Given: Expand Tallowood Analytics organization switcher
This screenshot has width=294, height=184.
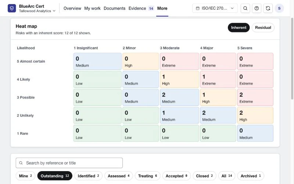Looking at the screenshot, I should click(37, 11).
